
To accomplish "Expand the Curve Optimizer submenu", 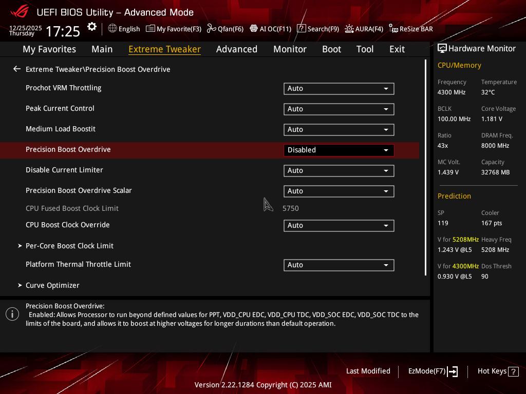I will (52, 285).
